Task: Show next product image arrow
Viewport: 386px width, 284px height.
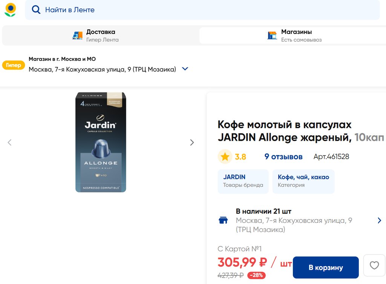Action: 192,143
